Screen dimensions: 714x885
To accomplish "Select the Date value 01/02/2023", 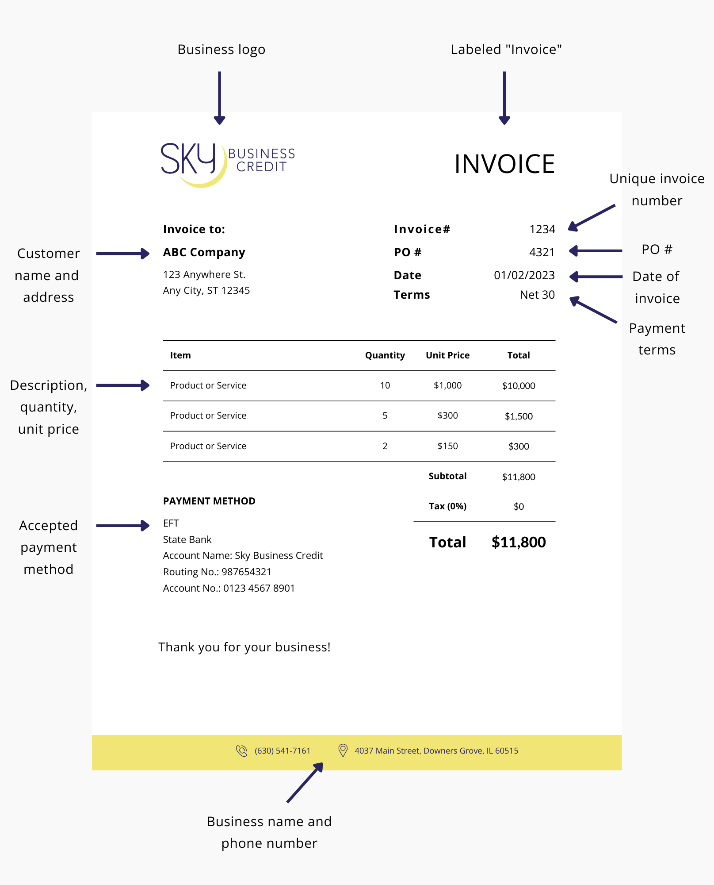I will (x=525, y=275).
